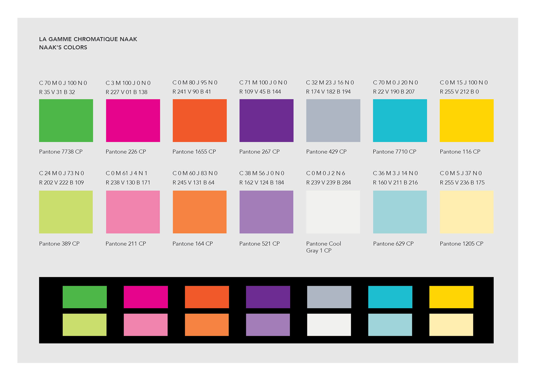Select the purple Pantone 267 CP swatch
Image resolution: width=533 pixels, height=378 pixels.
266,121
